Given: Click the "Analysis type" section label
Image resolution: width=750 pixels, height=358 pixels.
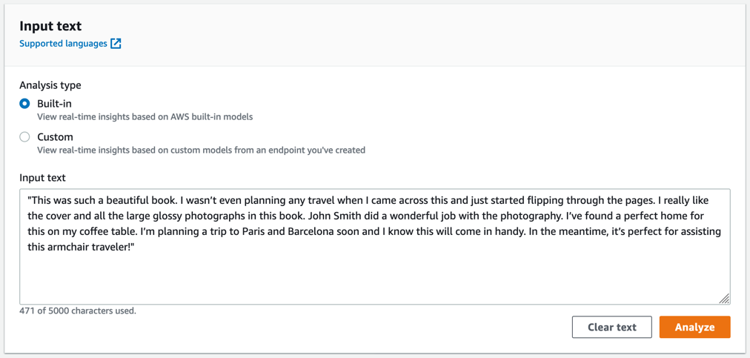Looking at the screenshot, I should tap(50, 85).
